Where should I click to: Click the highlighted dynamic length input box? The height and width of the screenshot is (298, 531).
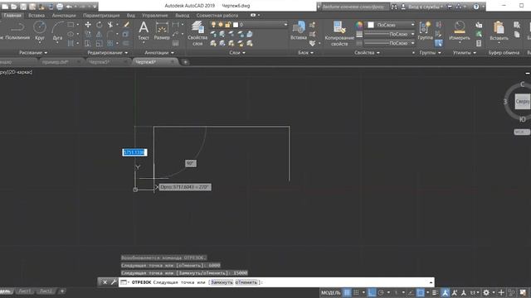pos(134,152)
